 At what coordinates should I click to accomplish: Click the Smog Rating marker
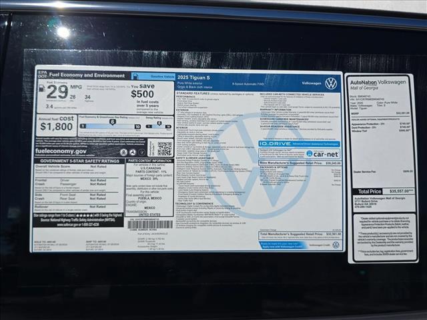tap(159, 123)
